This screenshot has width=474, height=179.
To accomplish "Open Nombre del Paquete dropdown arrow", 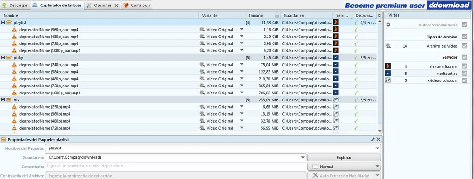I will (377, 148).
